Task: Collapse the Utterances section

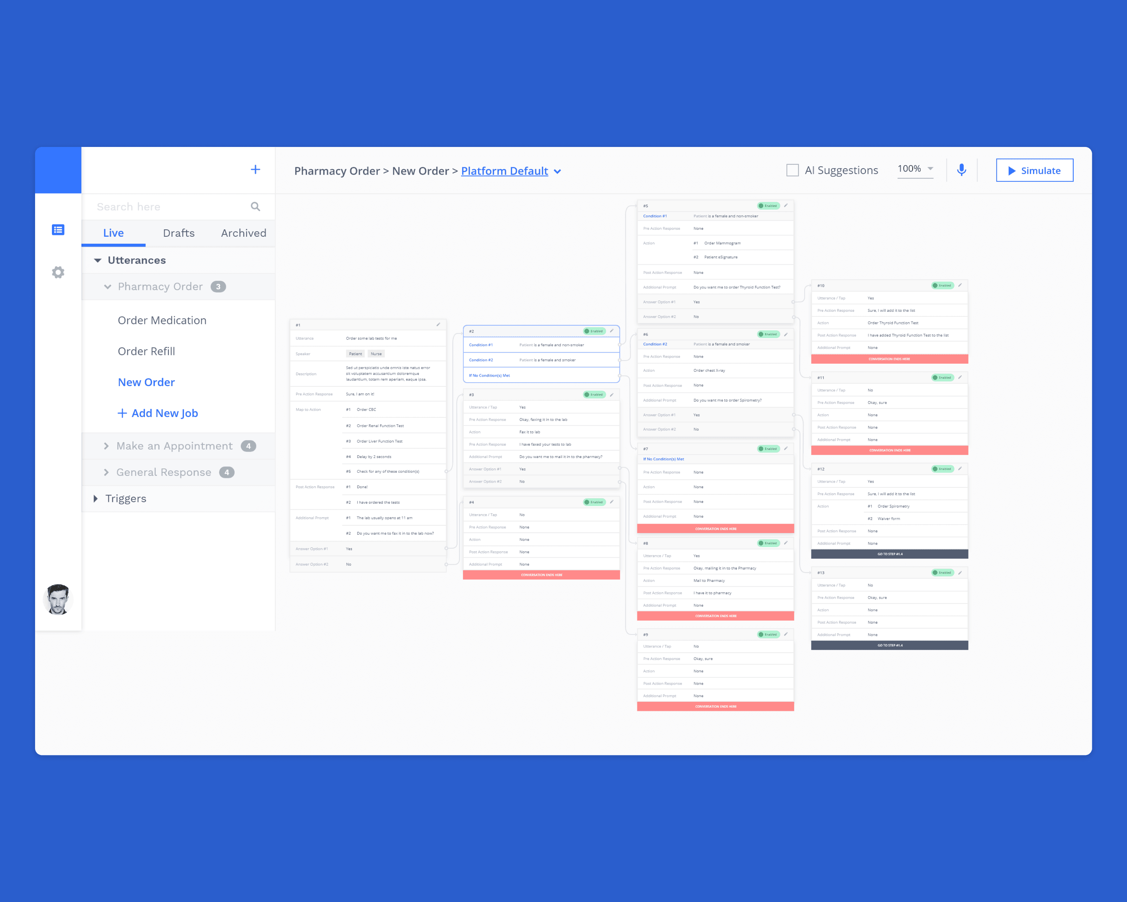Action: pos(98,260)
